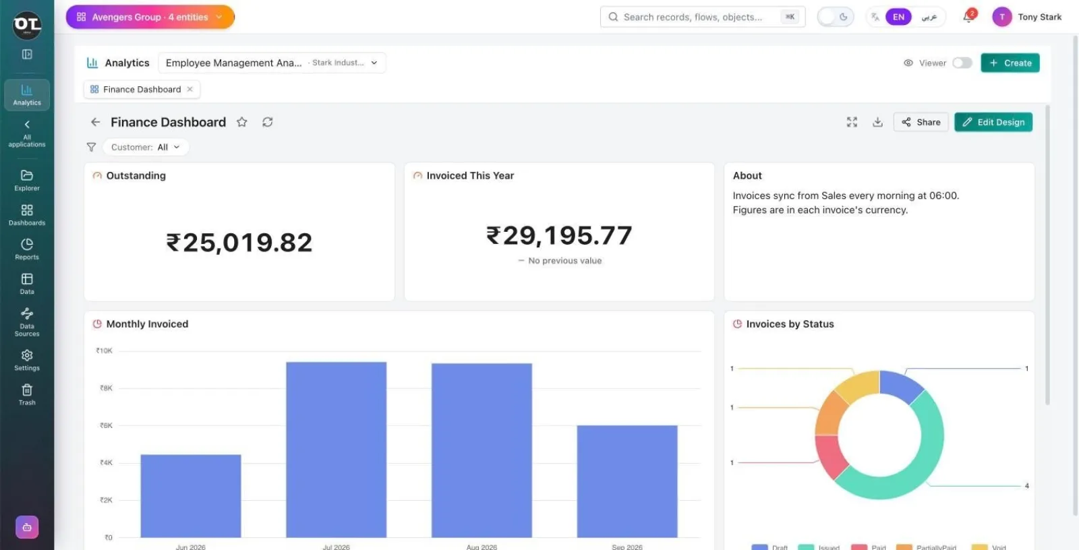Click the Jul 2026 bar in chart
Viewport: 1079px width, 550px height.
(x=336, y=450)
